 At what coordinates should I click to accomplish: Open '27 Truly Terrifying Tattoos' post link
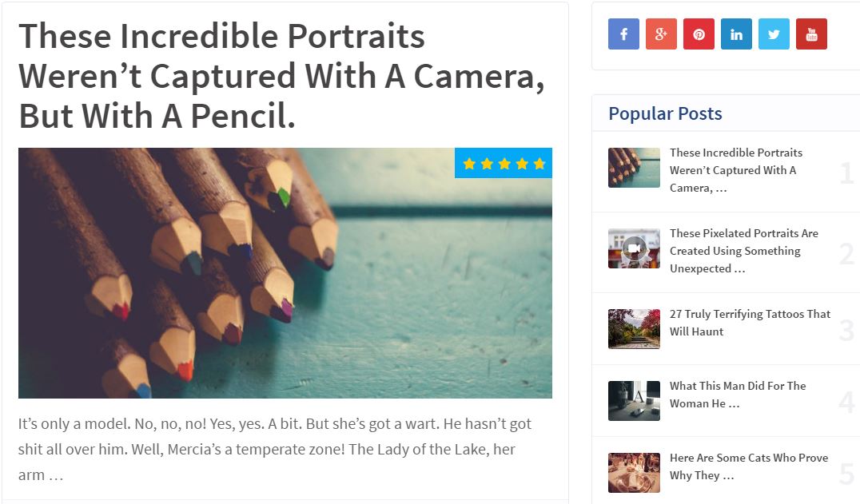point(750,323)
